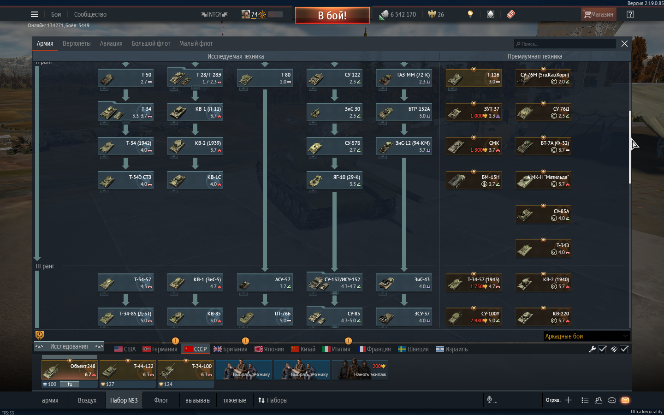Hire a crew with Нанять экипаж
Image resolution: width=664 pixels, height=415 pixels.
pos(360,370)
